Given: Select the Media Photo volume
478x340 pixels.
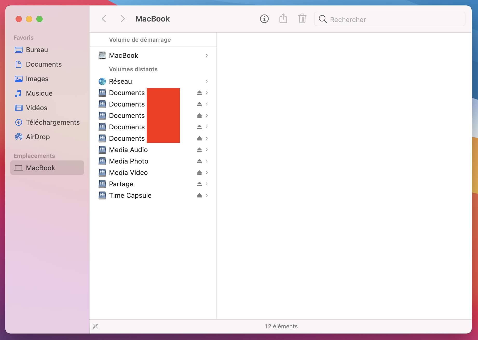Looking at the screenshot, I should pyautogui.click(x=128, y=161).
